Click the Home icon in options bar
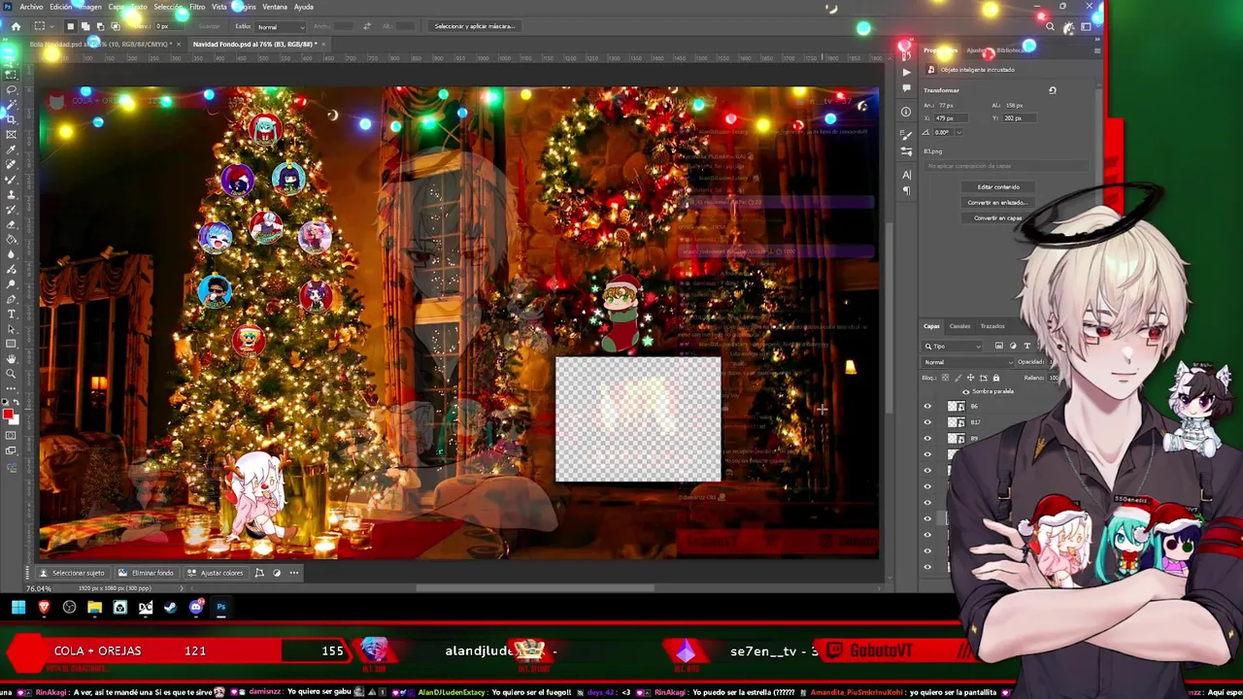The height and width of the screenshot is (699, 1243). pos(16,26)
